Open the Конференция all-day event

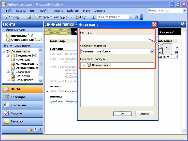71,101
